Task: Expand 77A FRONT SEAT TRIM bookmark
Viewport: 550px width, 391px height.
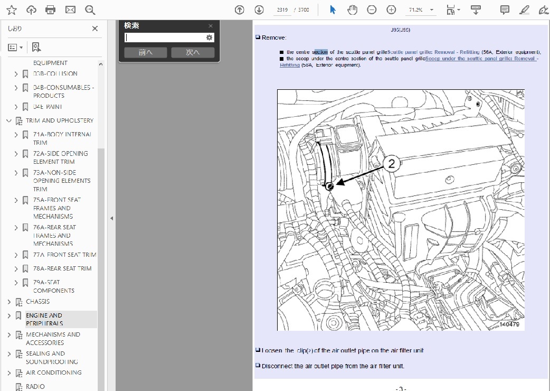Action: click(x=16, y=255)
